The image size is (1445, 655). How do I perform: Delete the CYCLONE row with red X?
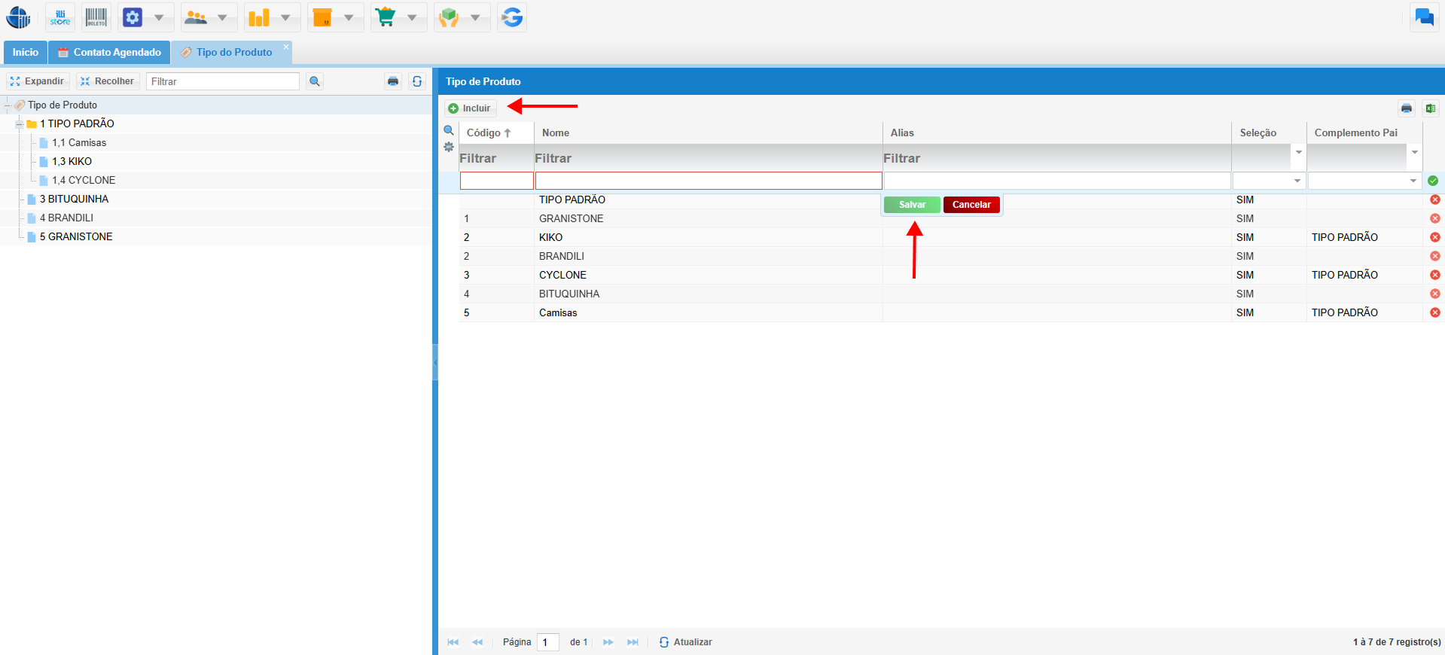(1434, 275)
